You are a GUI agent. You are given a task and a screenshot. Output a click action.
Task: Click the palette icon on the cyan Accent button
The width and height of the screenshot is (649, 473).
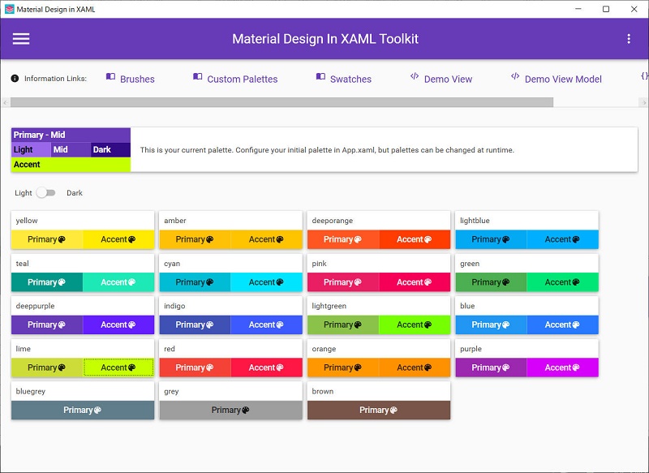click(x=279, y=282)
